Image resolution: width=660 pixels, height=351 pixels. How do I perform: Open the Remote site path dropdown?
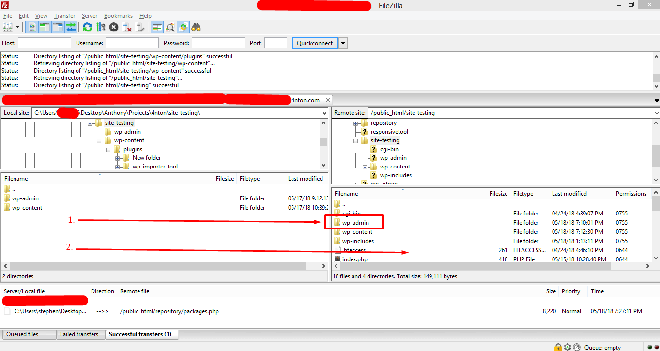pos(656,113)
